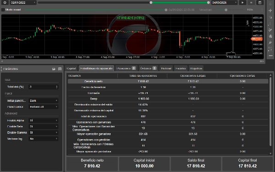Click the Saldo final 17 810.42 summary box
The image size is (275, 172).
pyautogui.click(x=196, y=164)
